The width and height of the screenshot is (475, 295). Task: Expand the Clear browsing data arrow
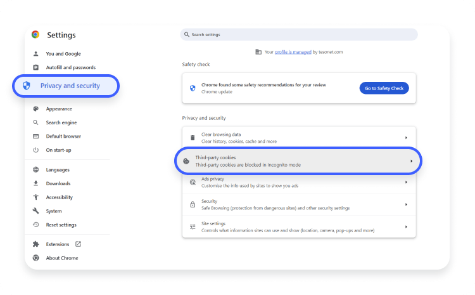coord(406,138)
